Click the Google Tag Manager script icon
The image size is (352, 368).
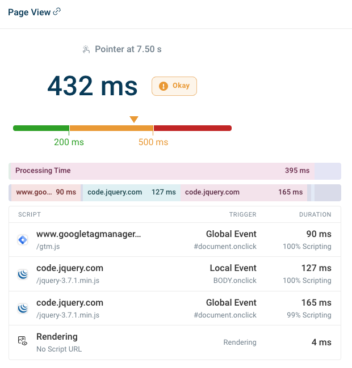23,240
